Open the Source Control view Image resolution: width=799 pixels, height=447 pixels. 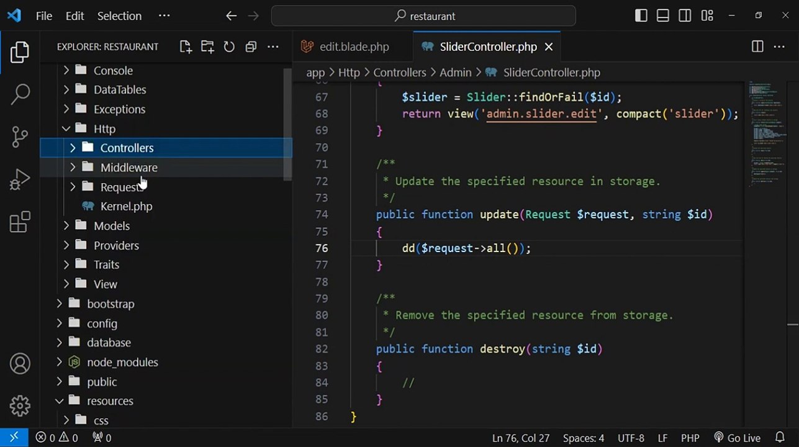click(x=20, y=137)
